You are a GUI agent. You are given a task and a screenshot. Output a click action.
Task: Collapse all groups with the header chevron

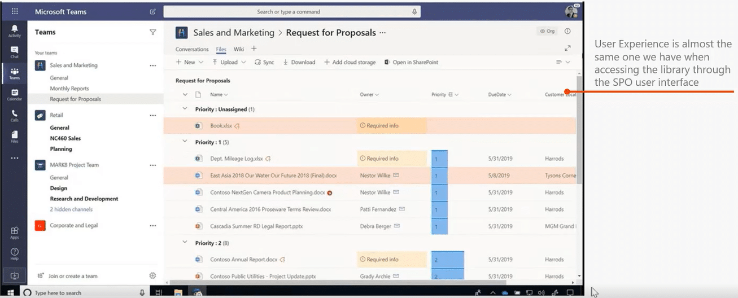pyautogui.click(x=185, y=94)
